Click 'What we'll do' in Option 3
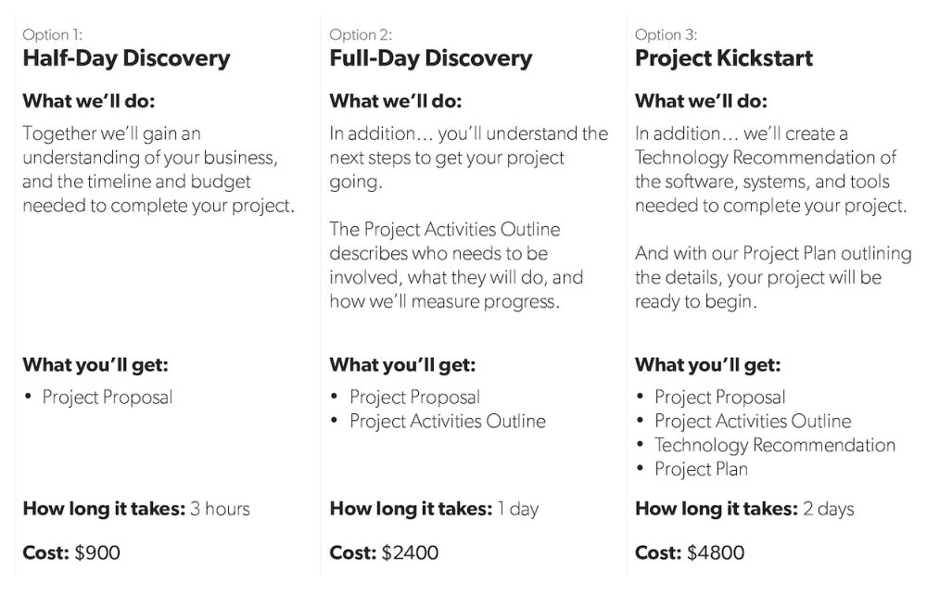927x595 pixels. tap(701, 101)
